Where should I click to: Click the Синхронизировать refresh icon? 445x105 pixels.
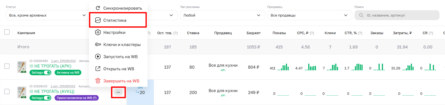[98, 8]
